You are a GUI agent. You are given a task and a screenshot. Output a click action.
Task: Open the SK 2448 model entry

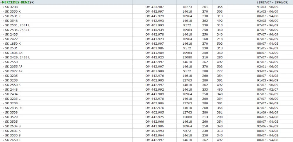tap(11, 89)
